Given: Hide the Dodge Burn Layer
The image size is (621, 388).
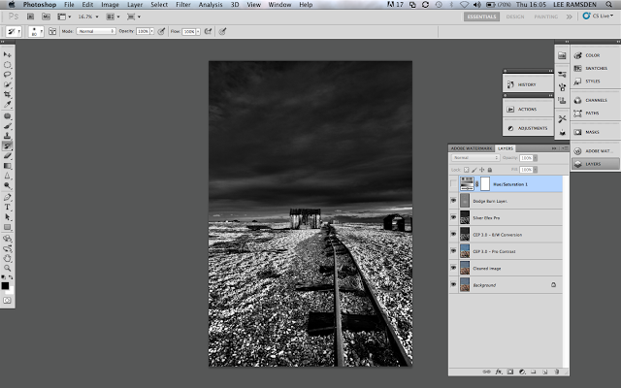Looking at the screenshot, I should pyautogui.click(x=453, y=201).
